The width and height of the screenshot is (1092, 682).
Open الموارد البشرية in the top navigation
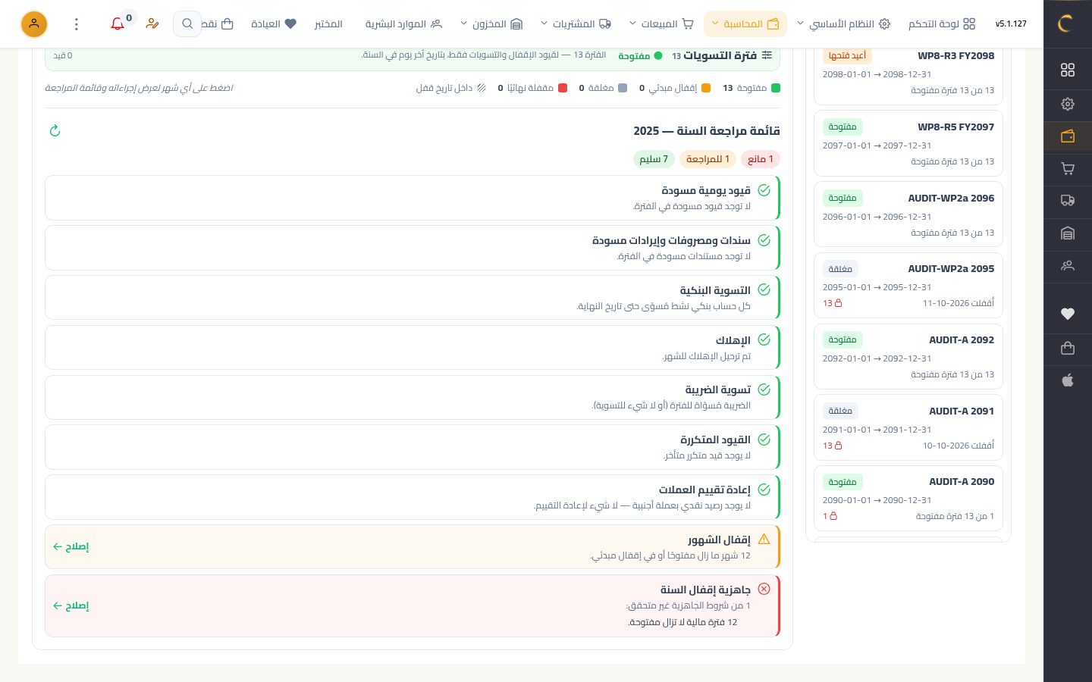tap(403, 24)
